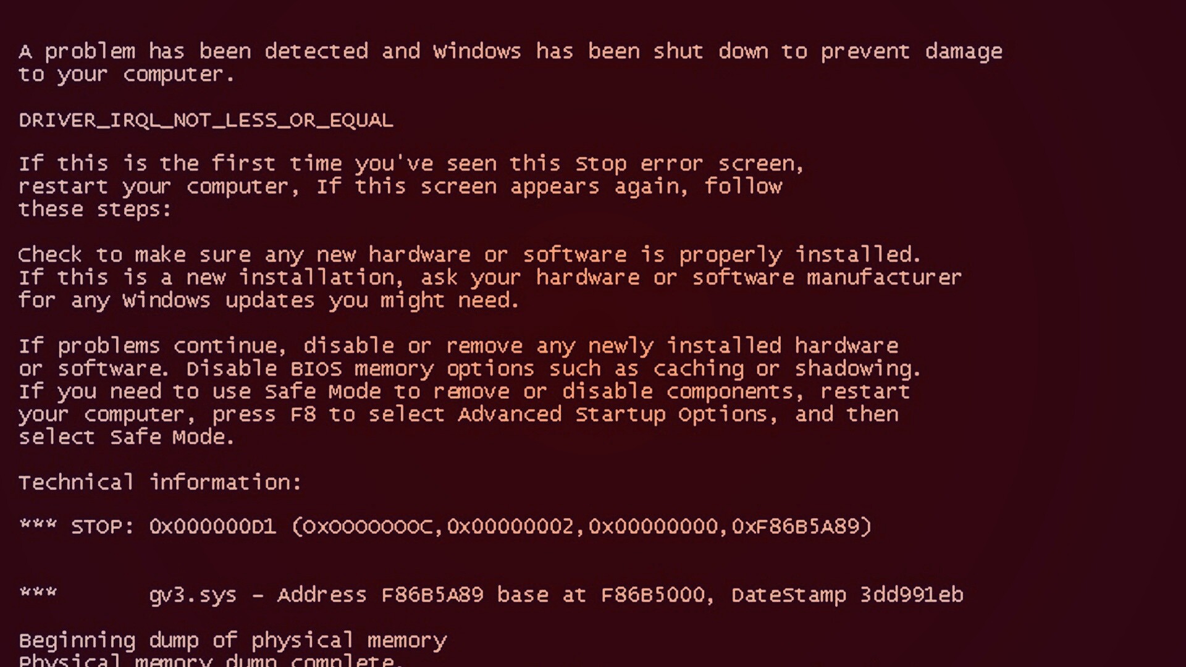Click the DateStamp value 3dd991eb

[x=911, y=595]
